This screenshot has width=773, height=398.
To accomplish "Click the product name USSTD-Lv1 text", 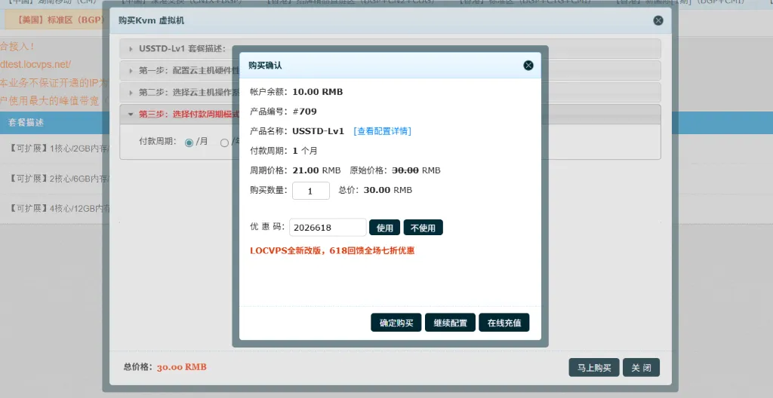I will pyautogui.click(x=318, y=131).
